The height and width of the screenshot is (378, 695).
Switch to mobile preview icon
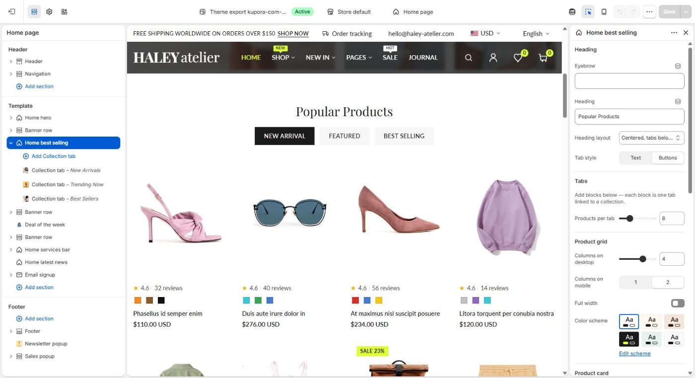[x=604, y=11]
